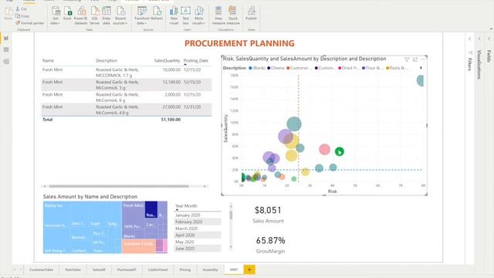
Task: Publish the report
Action: tap(252, 14)
